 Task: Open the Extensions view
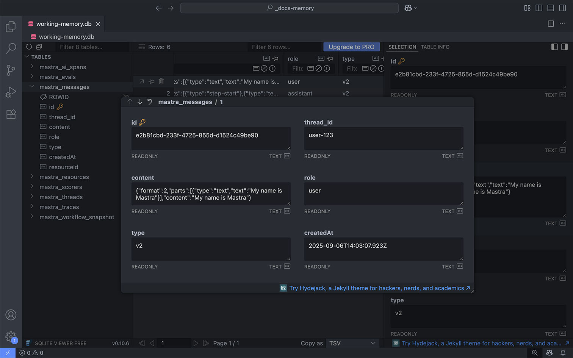[11, 114]
